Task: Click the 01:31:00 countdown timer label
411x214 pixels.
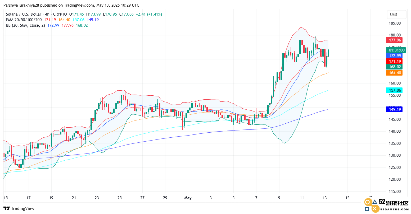Action: [x=396, y=50]
